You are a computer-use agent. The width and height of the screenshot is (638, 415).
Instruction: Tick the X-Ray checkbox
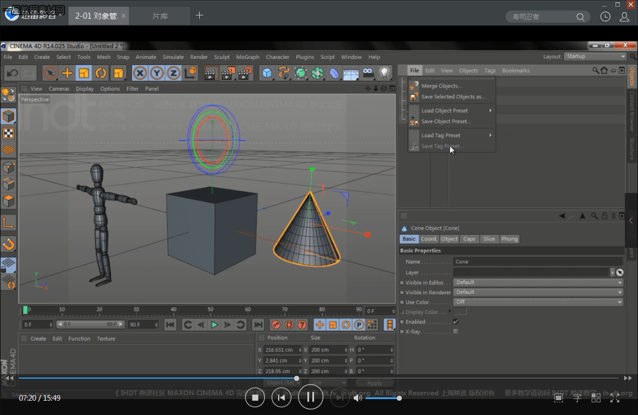(x=456, y=331)
